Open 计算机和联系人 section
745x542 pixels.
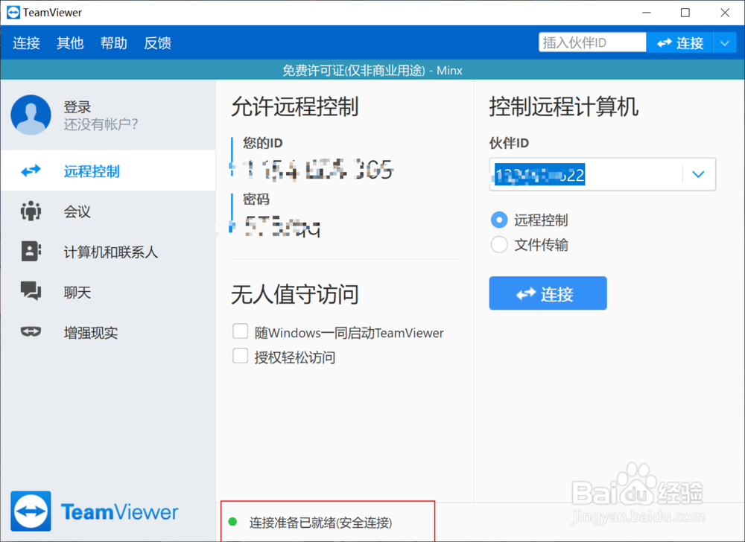coord(108,252)
